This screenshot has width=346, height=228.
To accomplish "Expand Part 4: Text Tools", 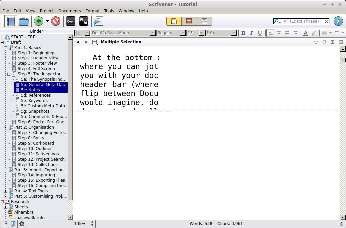I will (6, 191).
